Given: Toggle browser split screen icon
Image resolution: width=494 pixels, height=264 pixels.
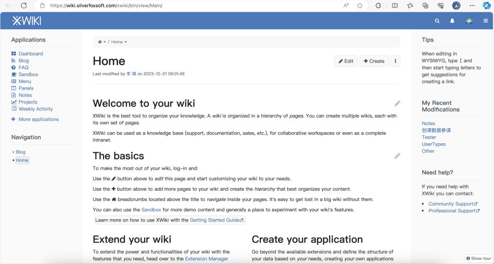Looking at the screenshot, I should [394, 5].
